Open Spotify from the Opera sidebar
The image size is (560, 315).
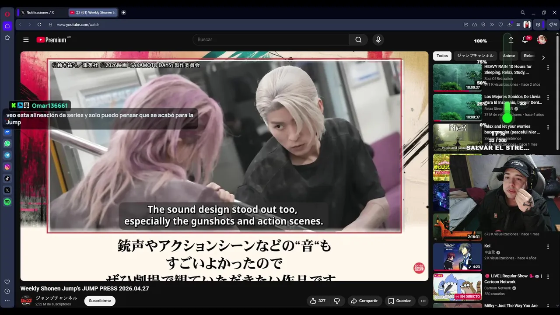click(7, 202)
